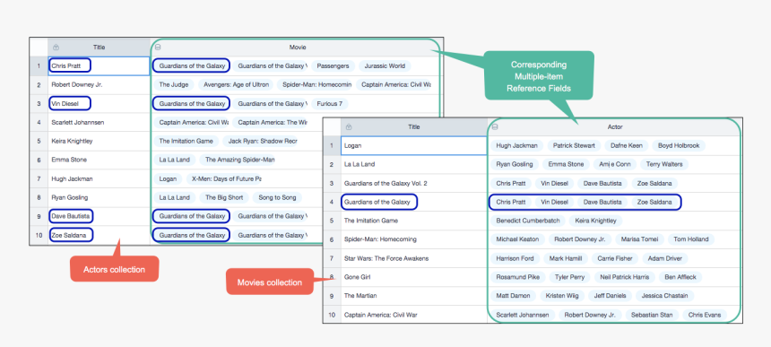This screenshot has height=347, width=771.
Task: Click the Harrison Ford actor tag
Action: point(515,258)
